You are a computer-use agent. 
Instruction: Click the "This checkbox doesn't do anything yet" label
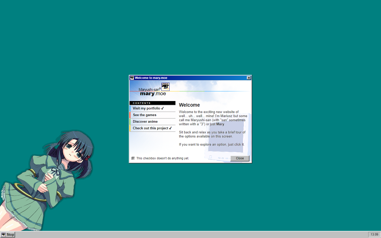[162, 158]
